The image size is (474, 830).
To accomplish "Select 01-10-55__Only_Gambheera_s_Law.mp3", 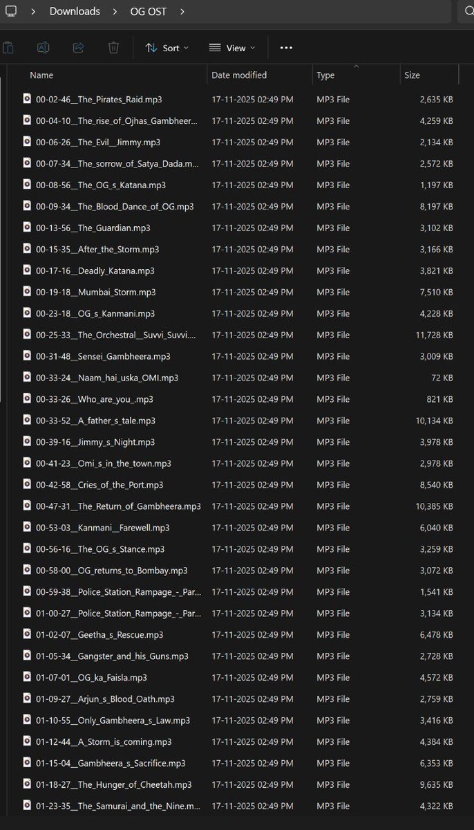I will [113, 720].
